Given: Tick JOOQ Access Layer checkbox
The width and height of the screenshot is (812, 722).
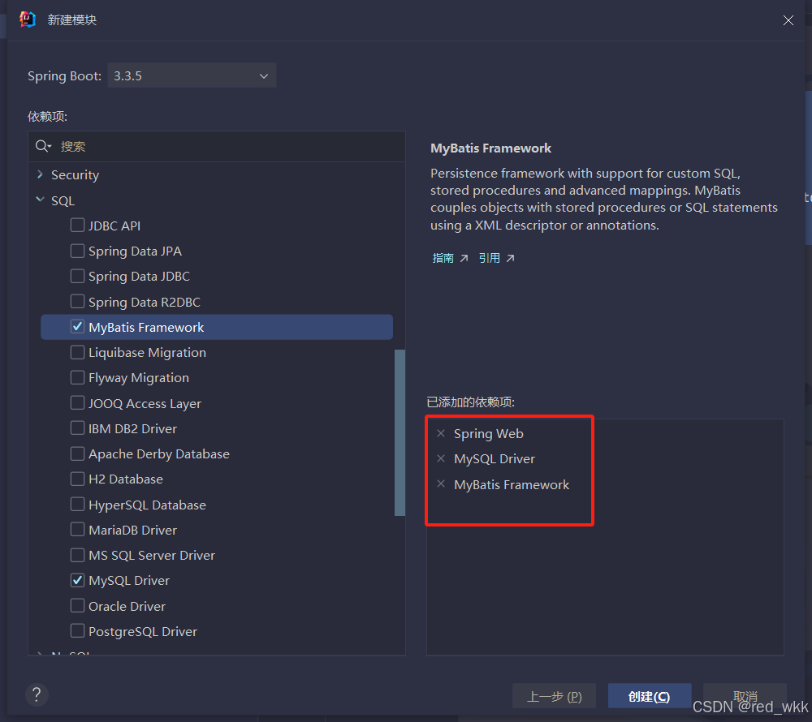Looking at the screenshot, I should coord(77,403).
